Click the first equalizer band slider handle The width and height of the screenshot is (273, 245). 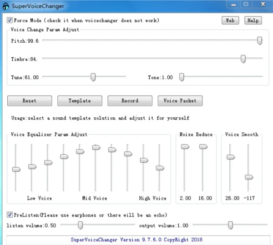tap(16, 170)
